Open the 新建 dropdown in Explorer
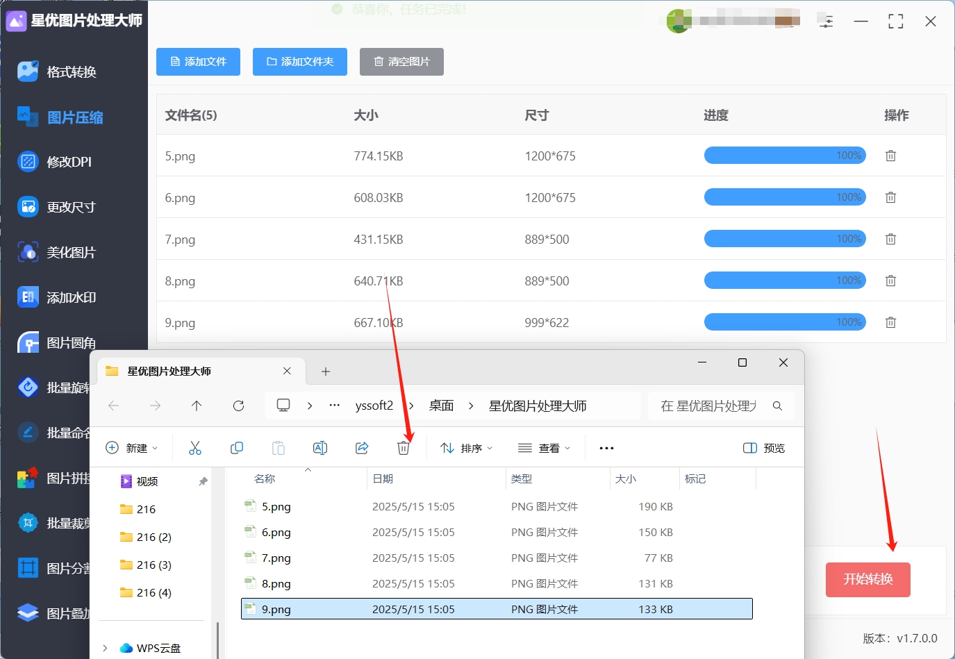The height and width of the screenshot is (659, 955). point(132,448)
